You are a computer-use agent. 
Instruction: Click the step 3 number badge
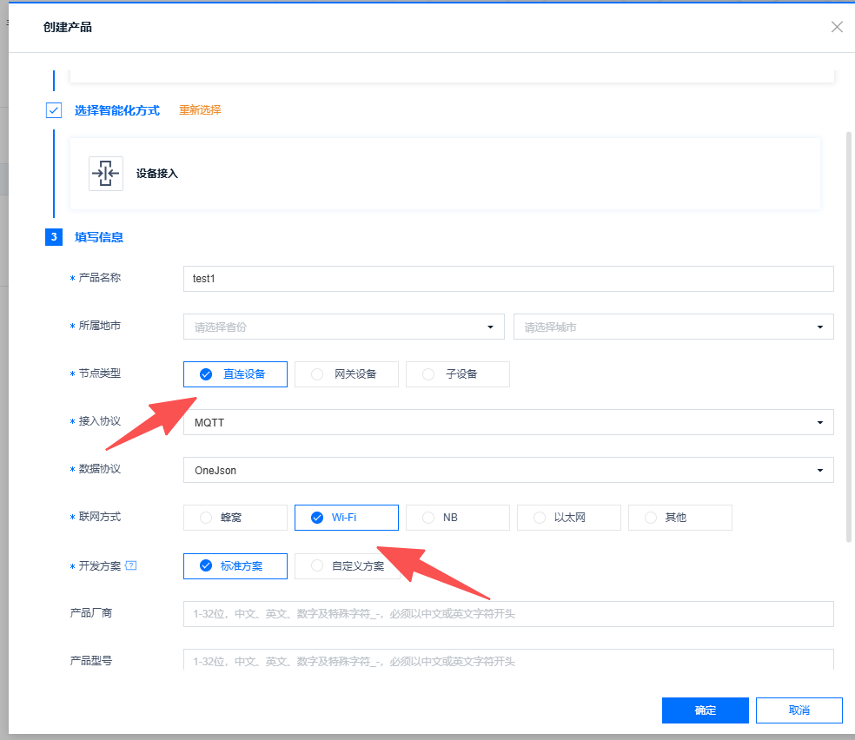[54, 237]
